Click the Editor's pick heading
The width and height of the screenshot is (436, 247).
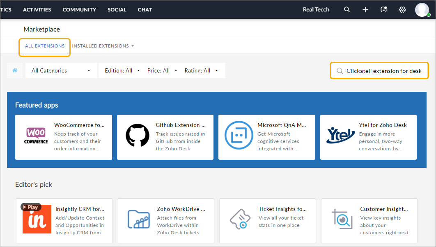pos(34,185)
